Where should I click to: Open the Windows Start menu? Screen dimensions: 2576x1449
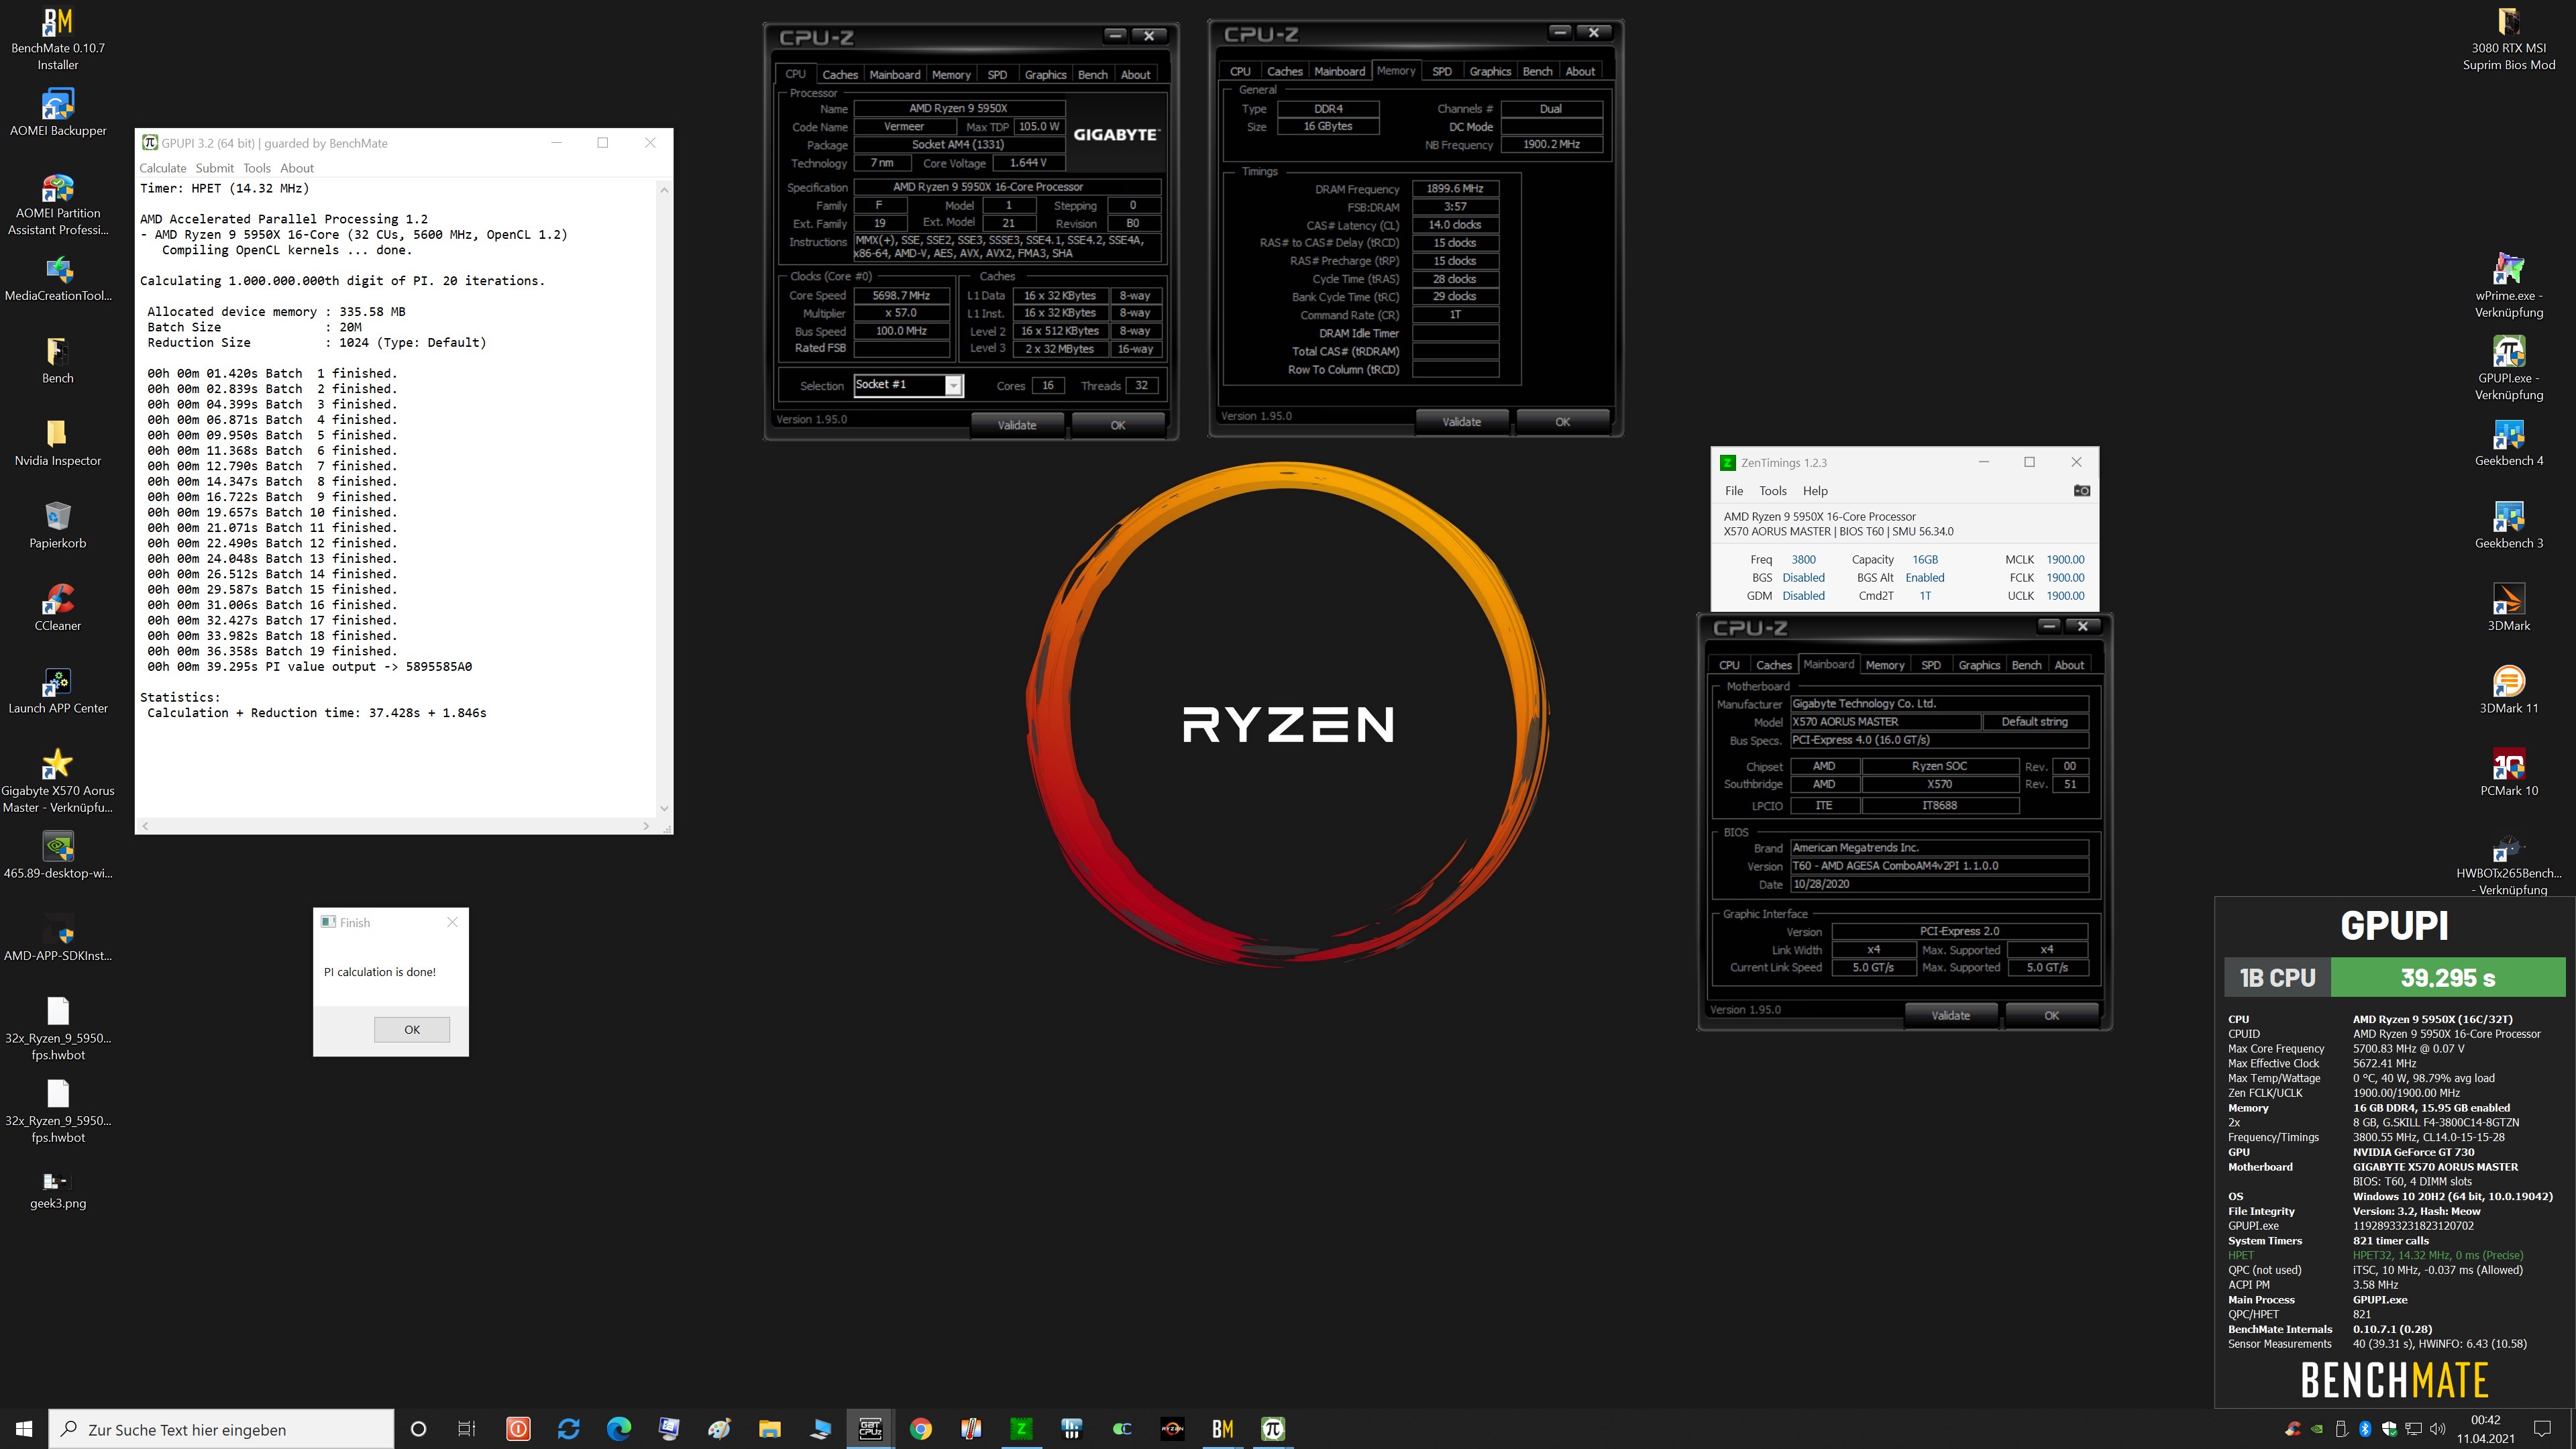pos(24,1429)
